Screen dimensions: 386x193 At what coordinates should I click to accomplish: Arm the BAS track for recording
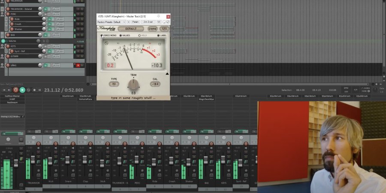click(x=8, y=35)
